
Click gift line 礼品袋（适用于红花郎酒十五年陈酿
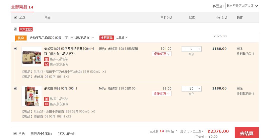[64, 72]
